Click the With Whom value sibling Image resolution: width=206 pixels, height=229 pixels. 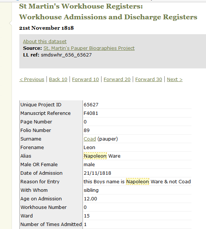91,190
